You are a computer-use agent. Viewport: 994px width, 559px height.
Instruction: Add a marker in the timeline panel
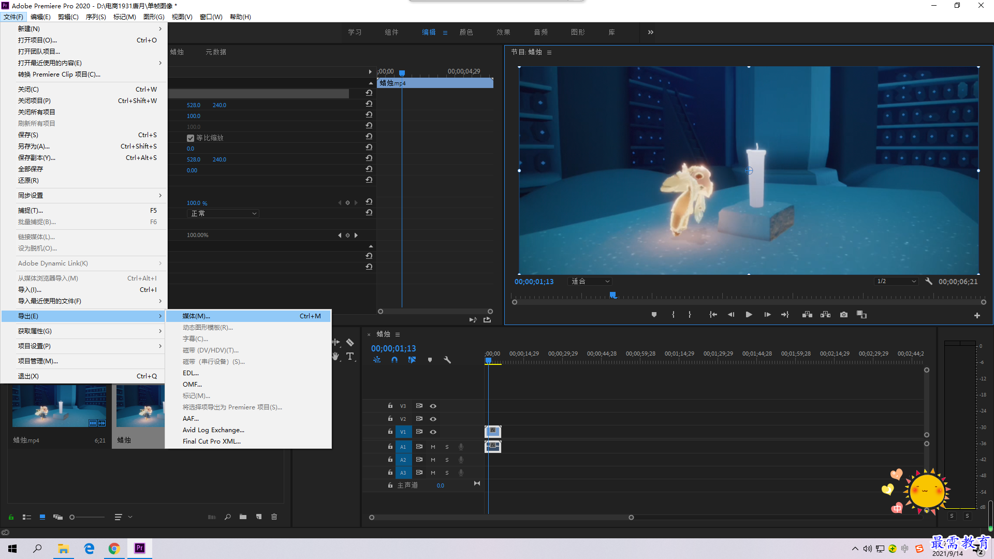coord(430,360)
